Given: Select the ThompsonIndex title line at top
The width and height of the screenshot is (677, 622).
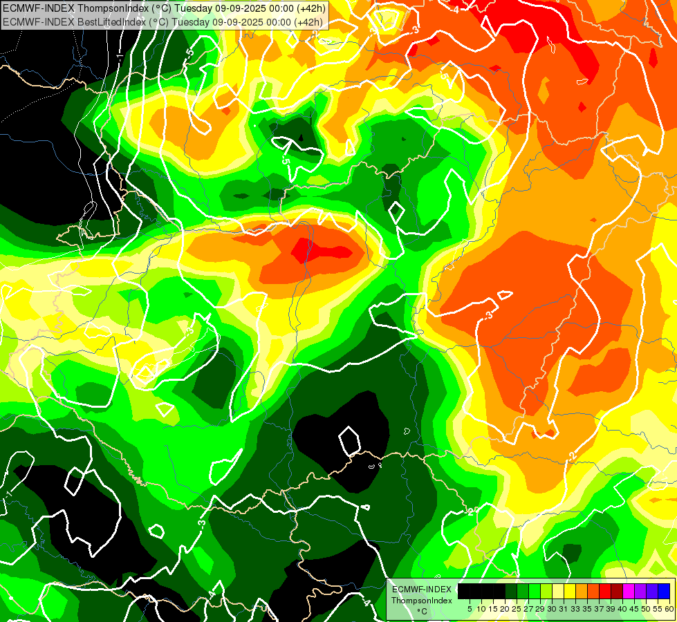Looking at the screenshot, I should [164, 8].
